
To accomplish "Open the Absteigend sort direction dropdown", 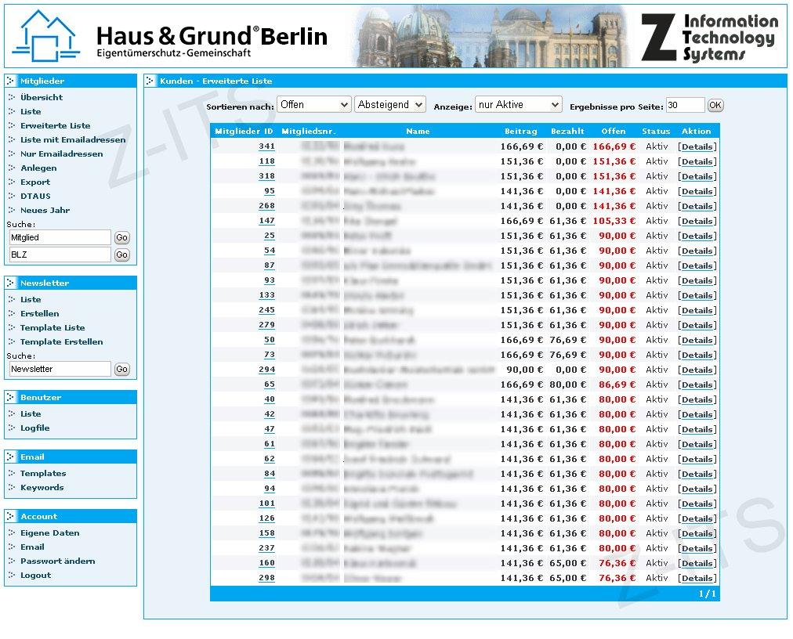I will pyautogui.click(x=390, y=105).
